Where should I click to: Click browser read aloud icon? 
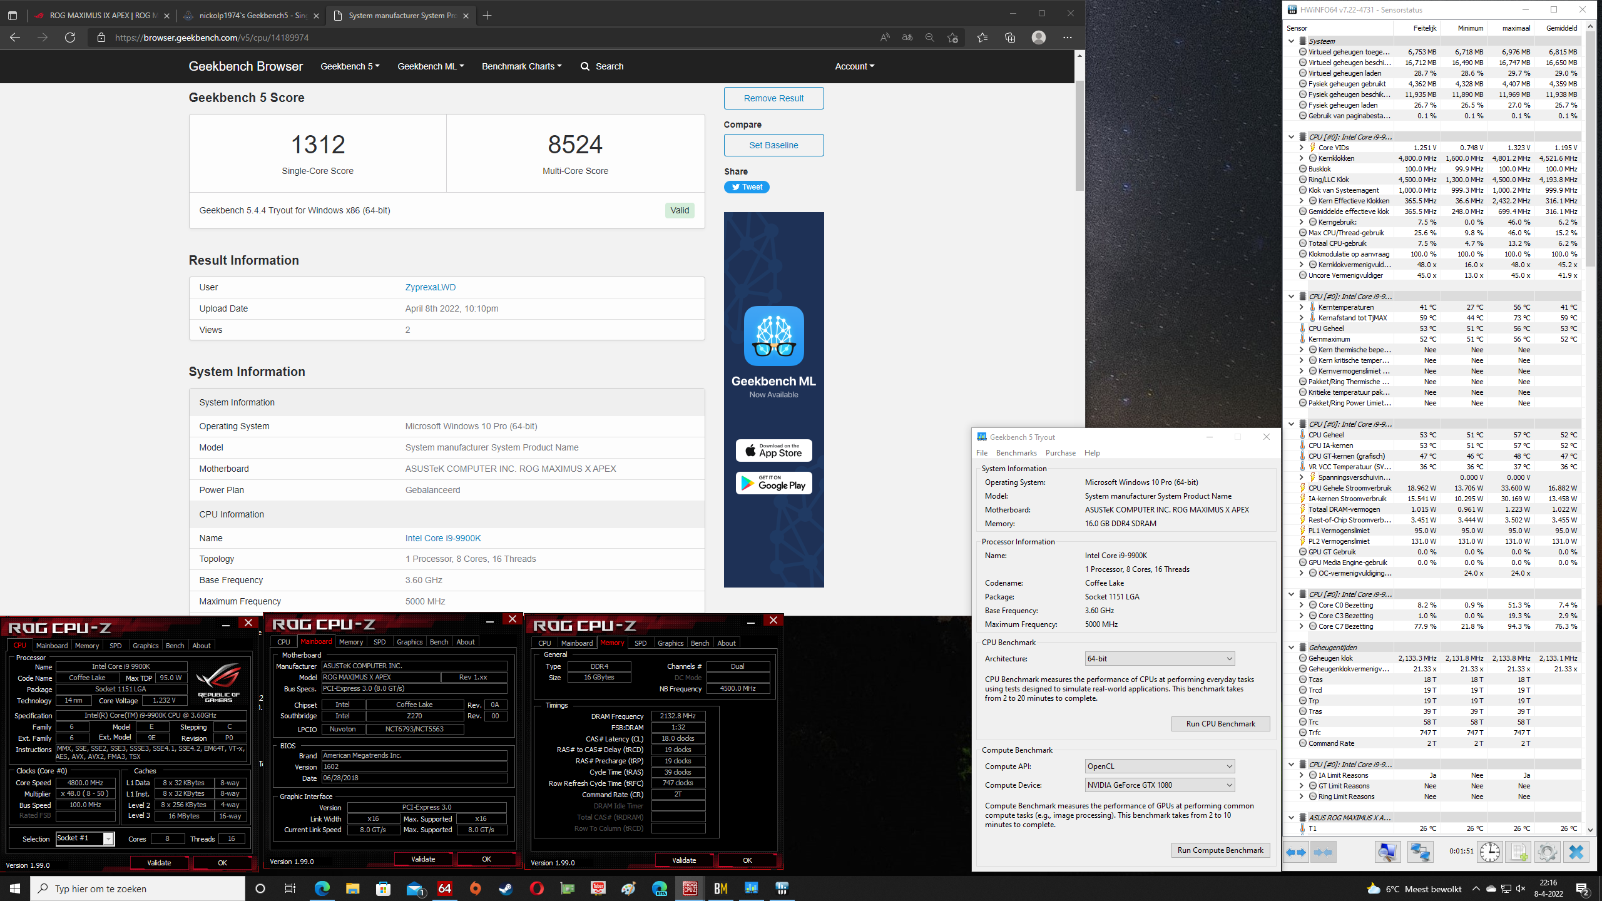coord(885,38)
